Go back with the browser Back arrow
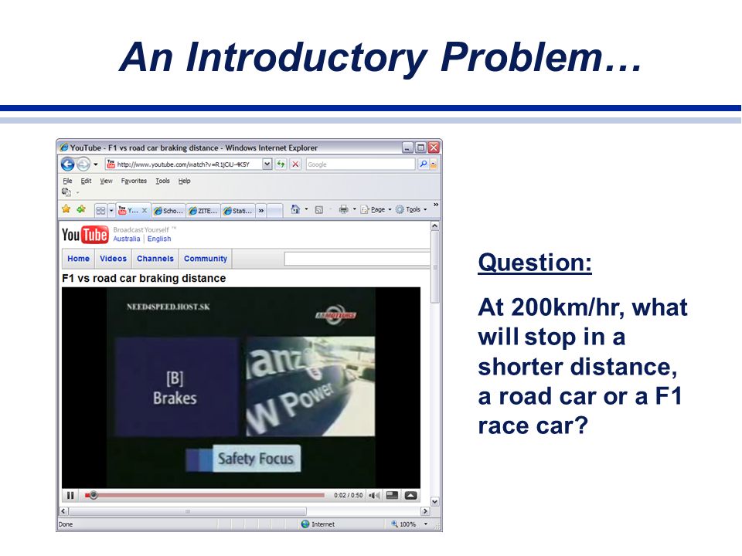742x556 pixels. 68,164
